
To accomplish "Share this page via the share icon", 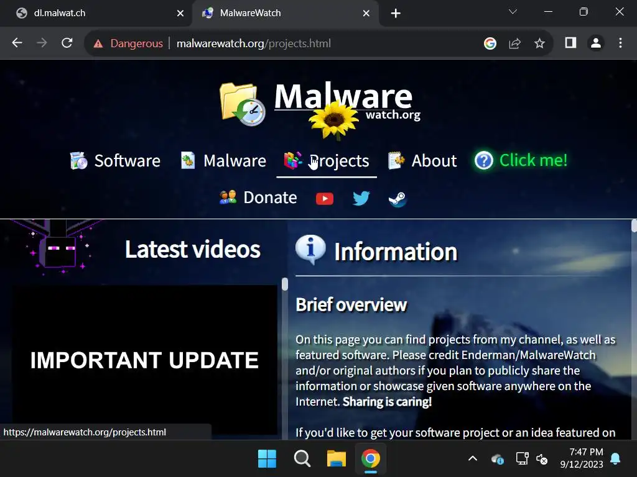I will (514, 43).
